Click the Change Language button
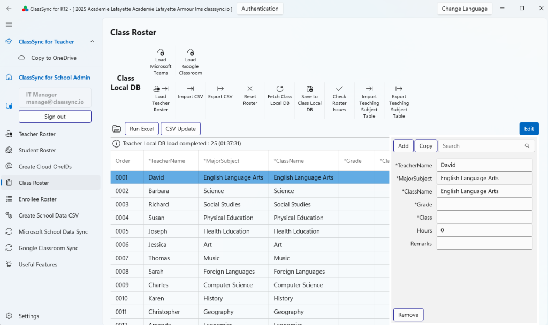Viewport: 548px width, 325px height. (465, 9)
